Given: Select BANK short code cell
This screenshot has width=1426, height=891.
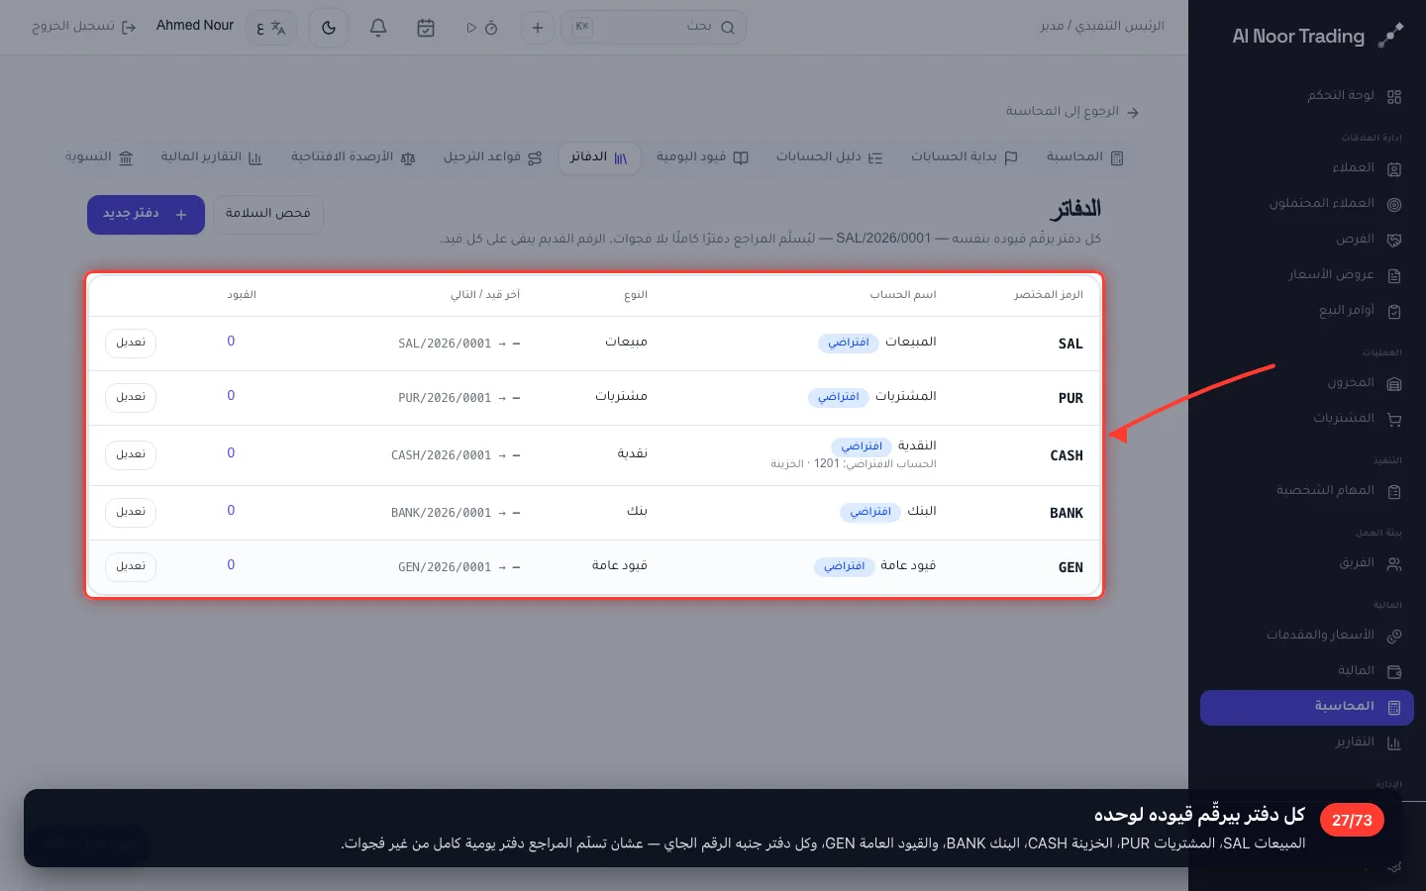Looking at the screenshot, I should [x=1066, y=513].
